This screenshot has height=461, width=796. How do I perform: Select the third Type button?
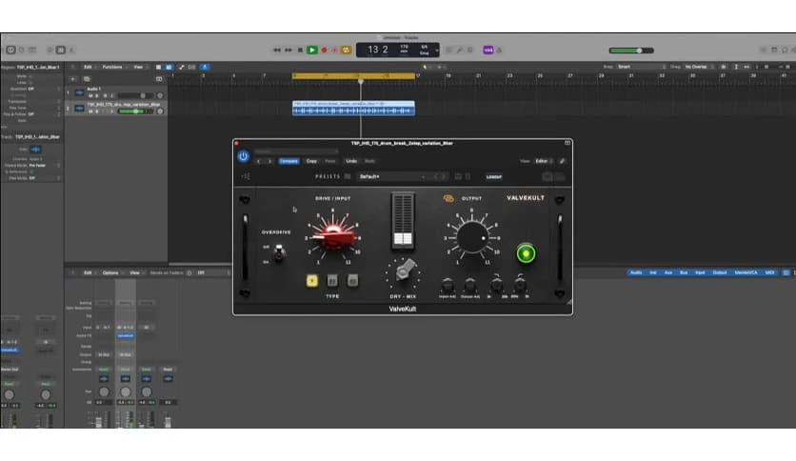coord(352,280)
